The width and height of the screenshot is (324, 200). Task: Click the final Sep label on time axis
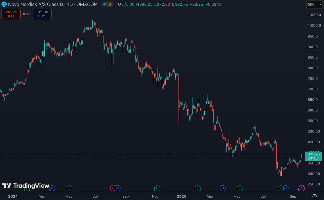[x=293, y=196]
